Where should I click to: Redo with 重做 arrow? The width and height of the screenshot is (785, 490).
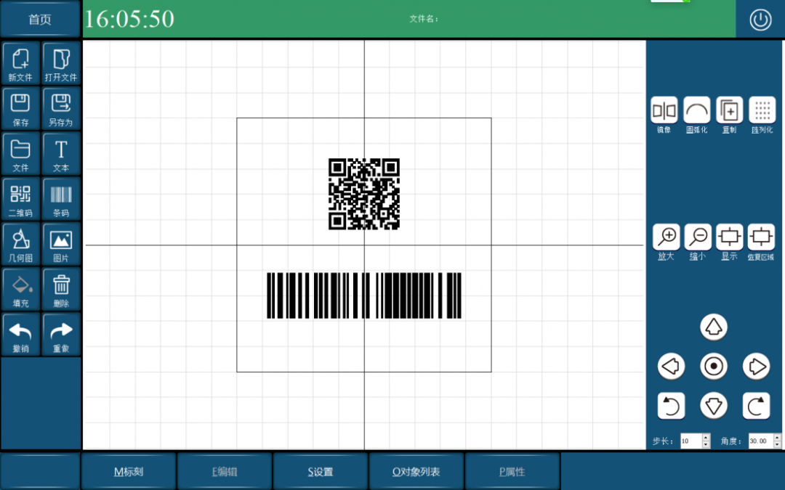(x=61, y=335)
